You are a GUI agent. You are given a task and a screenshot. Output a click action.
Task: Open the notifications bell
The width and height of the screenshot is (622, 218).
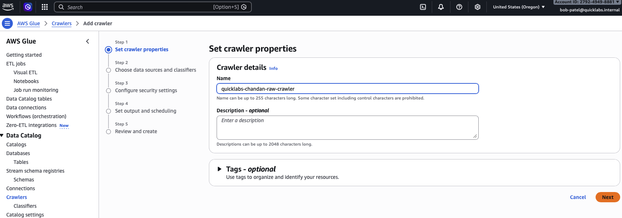[x=441, y=7]
